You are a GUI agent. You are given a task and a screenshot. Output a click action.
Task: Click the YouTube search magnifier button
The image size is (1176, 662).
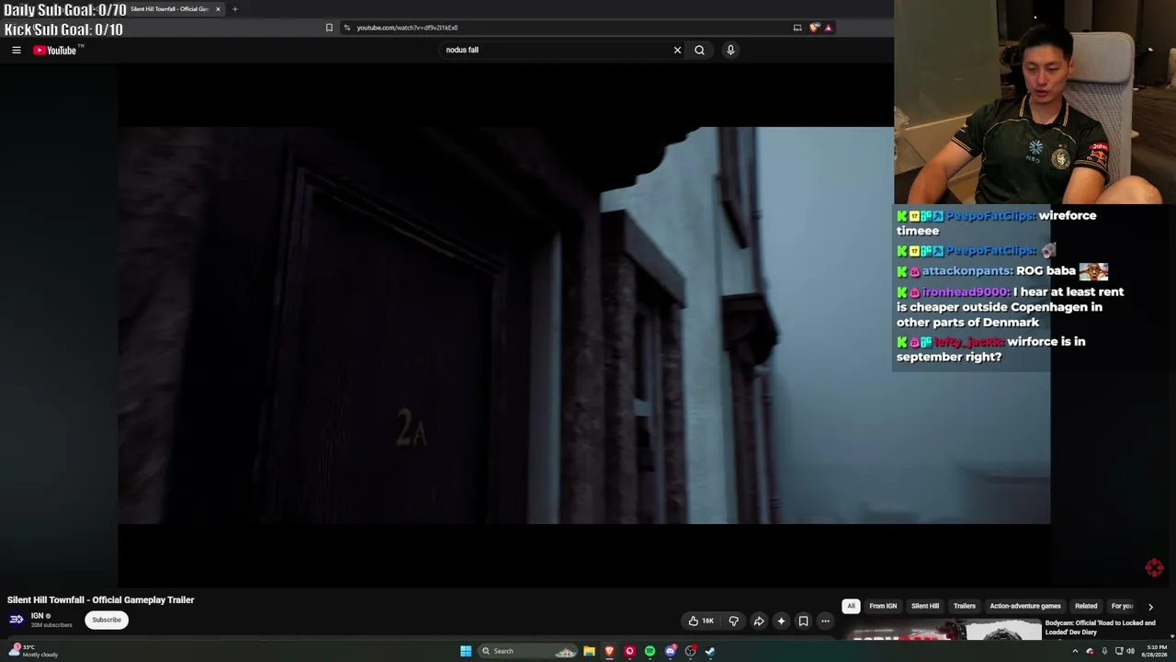tap(699, 50)
